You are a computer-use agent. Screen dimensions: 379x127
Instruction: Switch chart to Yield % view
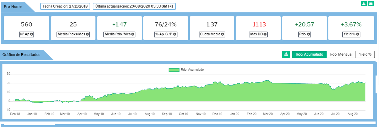click(x=365, y=55)
